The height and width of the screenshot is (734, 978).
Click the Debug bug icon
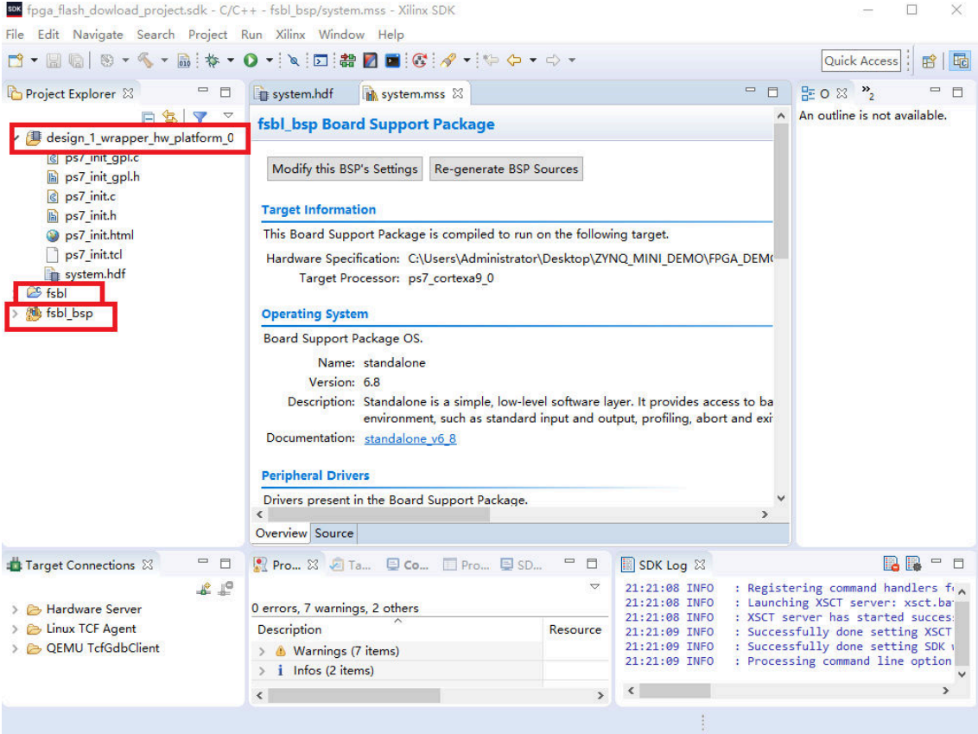pos(213,61)
